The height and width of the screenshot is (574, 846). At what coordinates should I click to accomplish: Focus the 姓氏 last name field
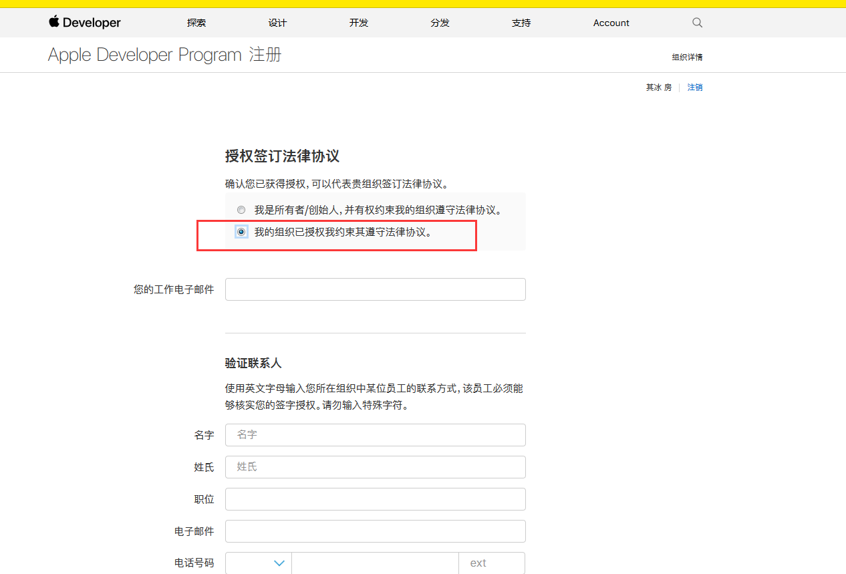[x=376, y=467]
